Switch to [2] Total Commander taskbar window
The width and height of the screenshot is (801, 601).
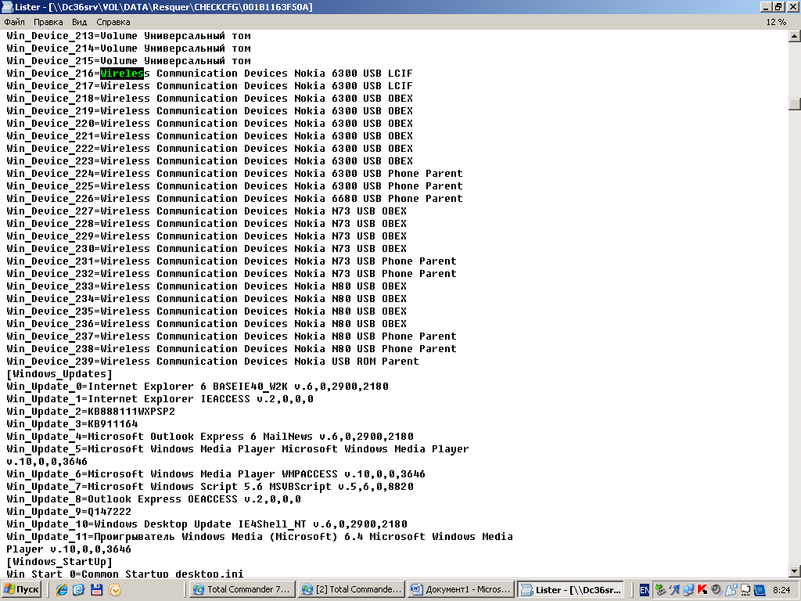[351, 589]
